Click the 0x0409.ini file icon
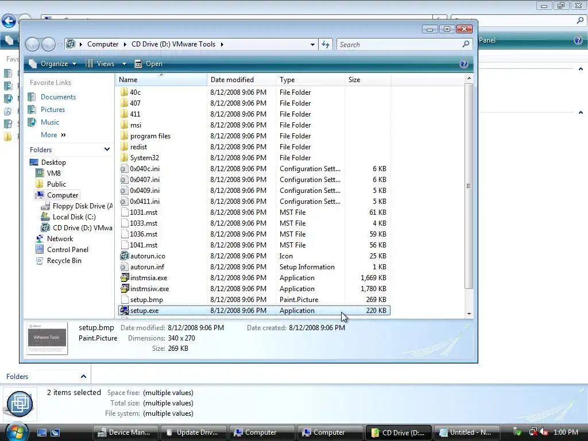This screenshot has height=441, width=588. [x=124, y=191]
